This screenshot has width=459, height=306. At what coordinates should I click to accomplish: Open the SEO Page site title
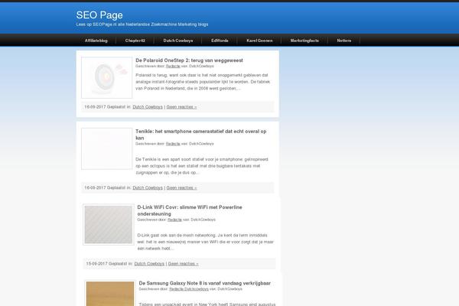(99, 15)
